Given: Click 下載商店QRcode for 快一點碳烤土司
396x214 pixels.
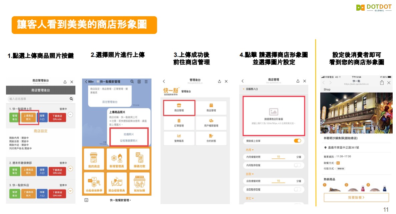Looking at the screenshot, I should point(57,117).
